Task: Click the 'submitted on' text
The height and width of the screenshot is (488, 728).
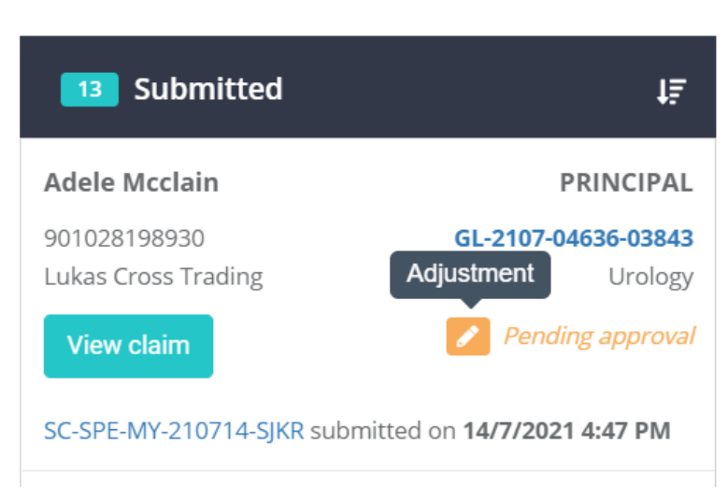Action: click(x=384, y=431)
